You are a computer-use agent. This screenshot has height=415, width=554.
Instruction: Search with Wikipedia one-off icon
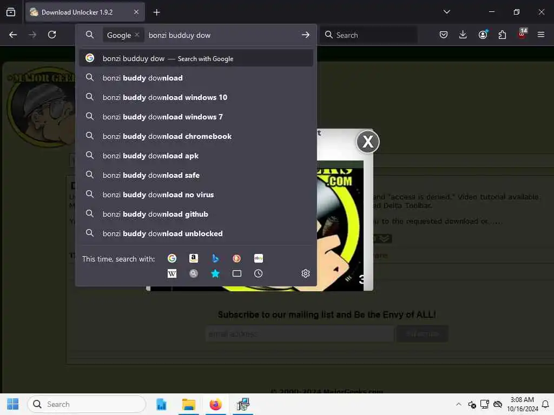[172, 273]
